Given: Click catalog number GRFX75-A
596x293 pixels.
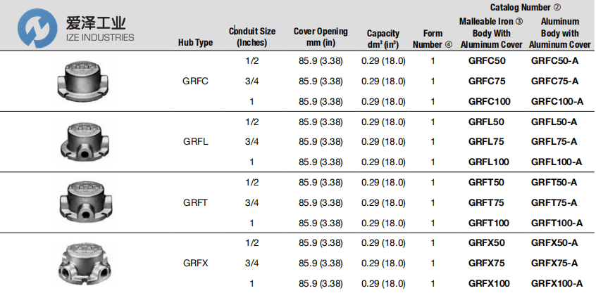Looking at the screenshot, I should tap(554, 263).
